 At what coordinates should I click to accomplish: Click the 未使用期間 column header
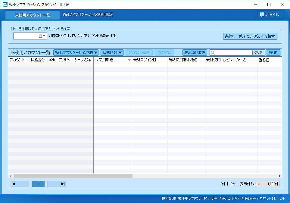click(113, 60)
